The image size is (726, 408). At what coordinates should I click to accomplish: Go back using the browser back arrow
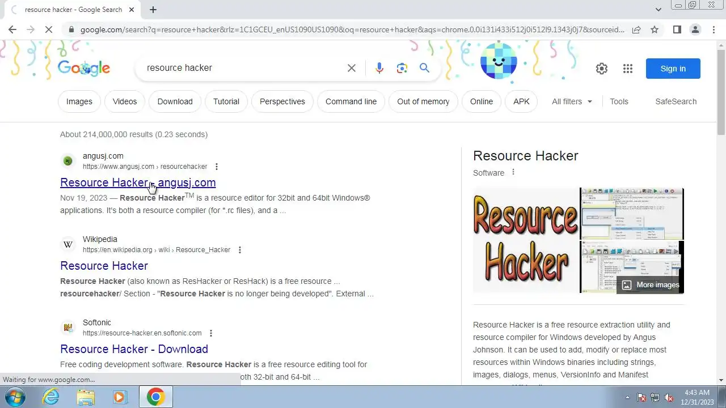pyautogui.click(x=12, y=29)
